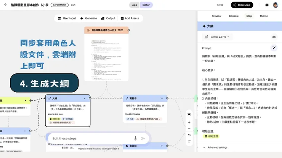Open the settings gear in the header
Screen dimensions: 282x158
(x=267, y=5)
